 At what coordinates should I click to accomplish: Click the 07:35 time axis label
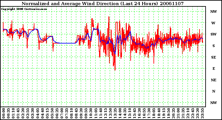(x=67, y=113)
